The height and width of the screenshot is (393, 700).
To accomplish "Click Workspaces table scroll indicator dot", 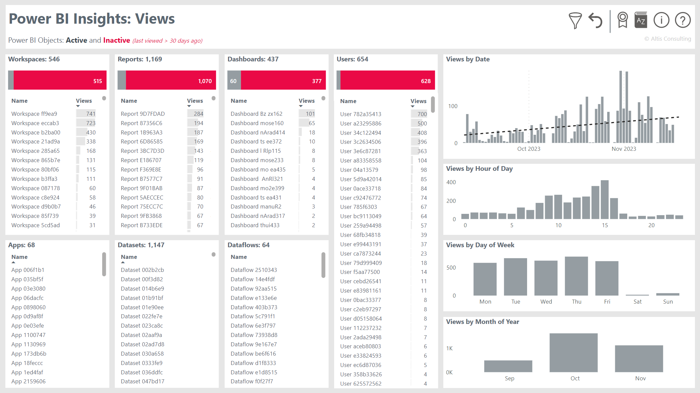I will pos(104,98).
